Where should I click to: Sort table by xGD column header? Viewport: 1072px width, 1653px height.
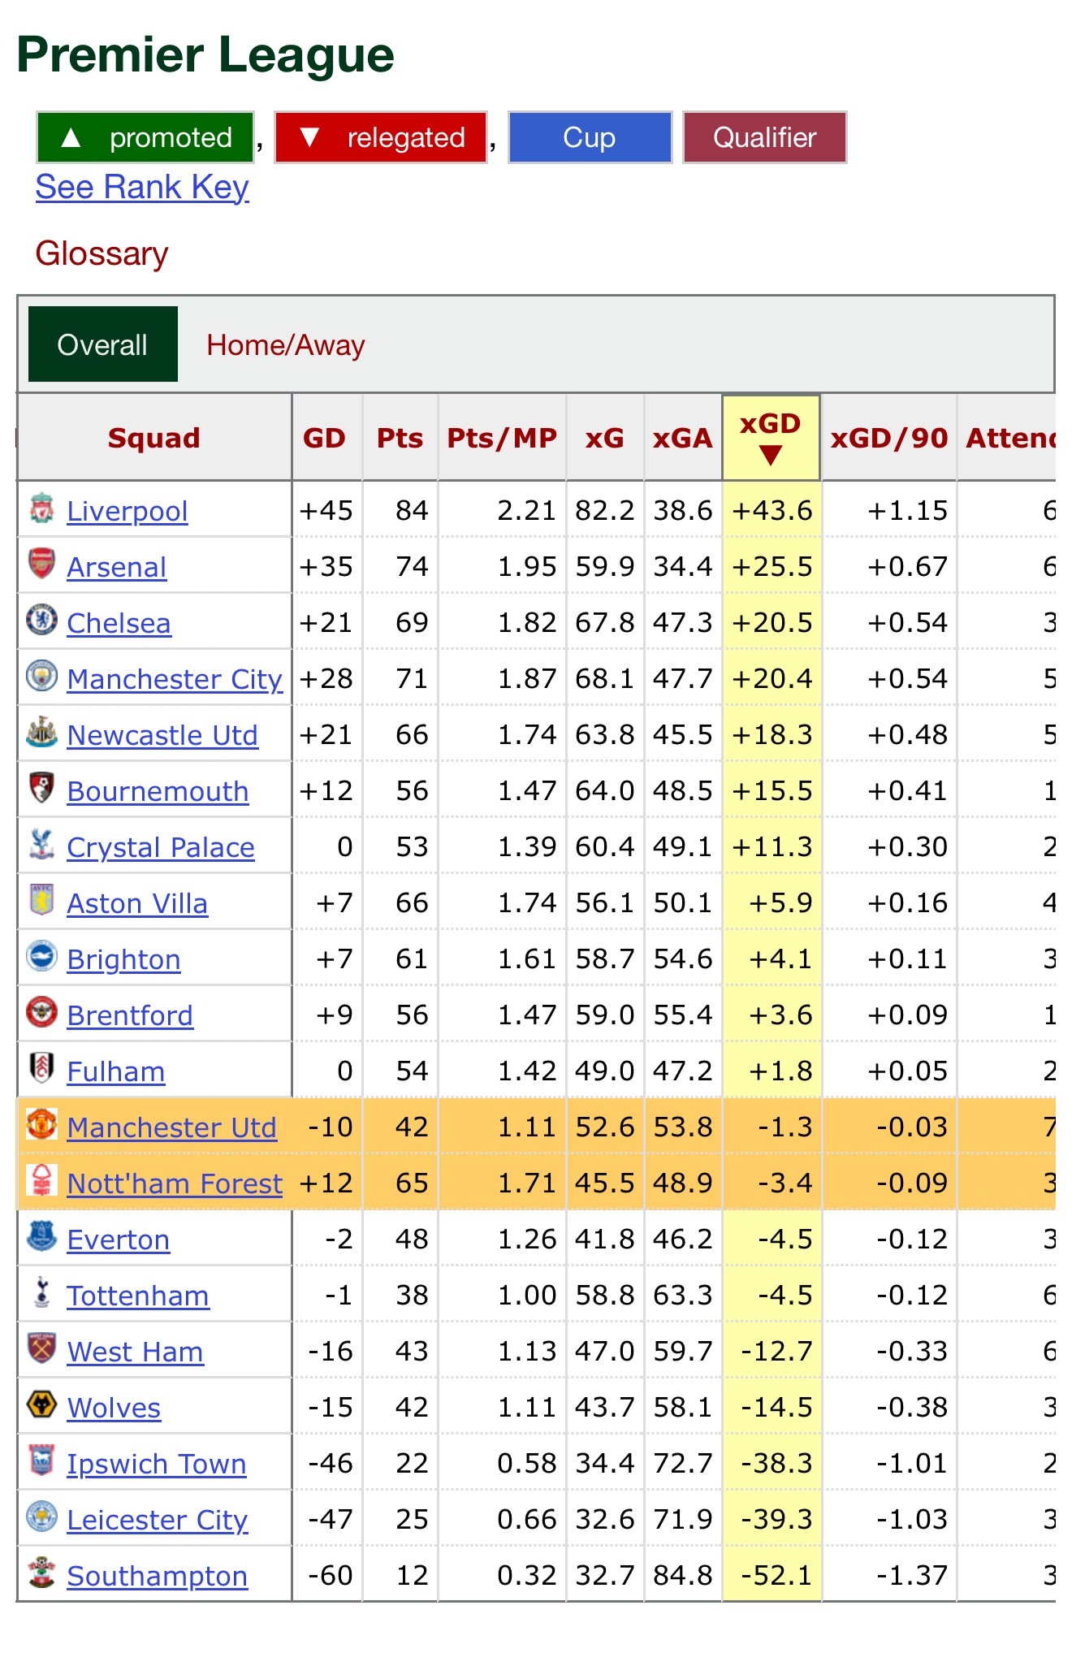(771, 438)
